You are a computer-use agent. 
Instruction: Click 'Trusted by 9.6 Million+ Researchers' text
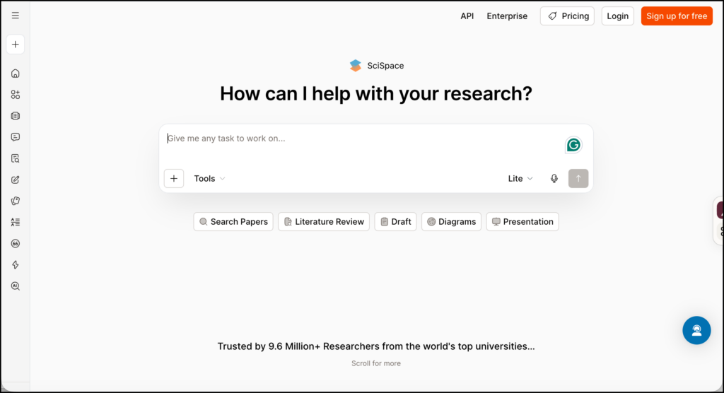click(x=376, y=346)
